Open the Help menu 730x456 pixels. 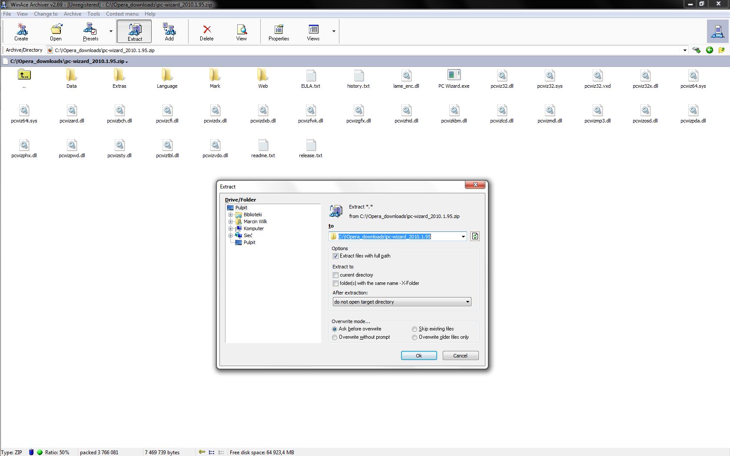150,14
